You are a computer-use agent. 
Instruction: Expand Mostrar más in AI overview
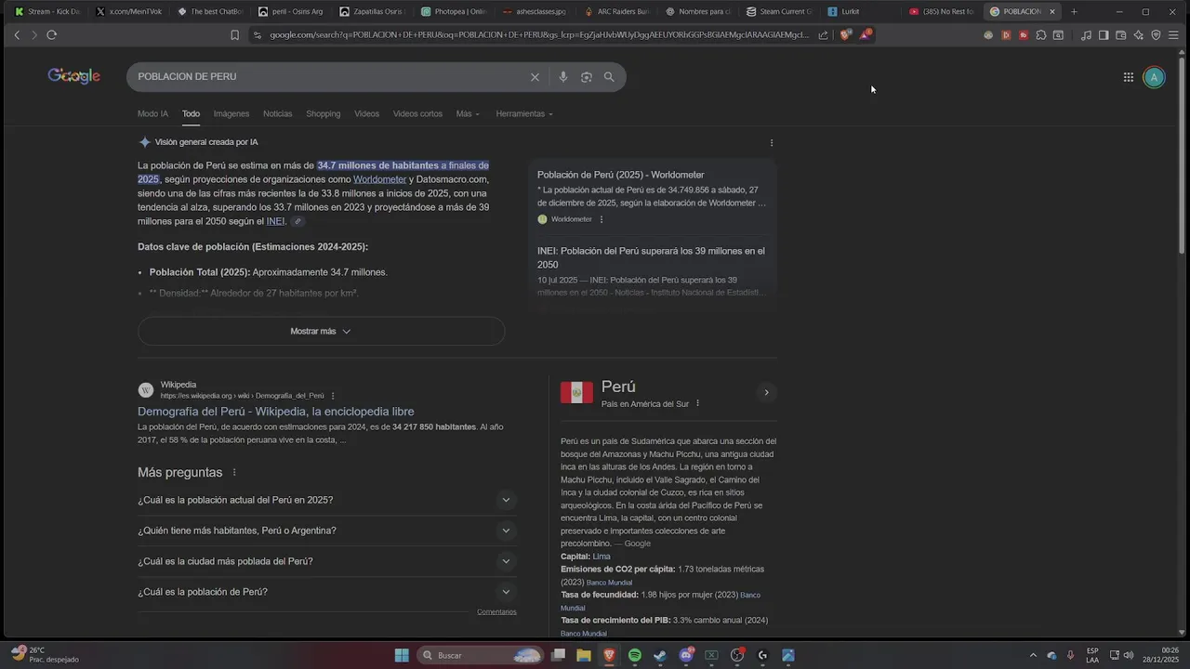coord(321,332)
